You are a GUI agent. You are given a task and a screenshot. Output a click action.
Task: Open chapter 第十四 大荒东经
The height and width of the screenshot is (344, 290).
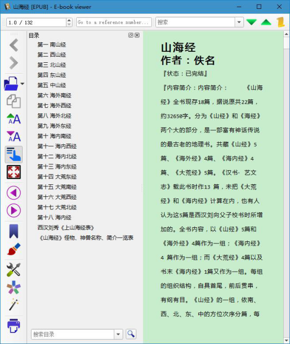(x=57, y=176)
